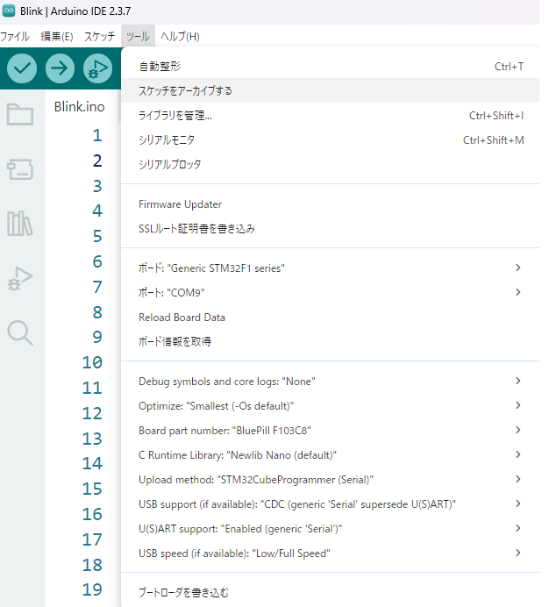This screenshot has height=607, width=556.
Task: Click the Upload arrow icon
Action: pyautogui.click(x=60, y=68)
